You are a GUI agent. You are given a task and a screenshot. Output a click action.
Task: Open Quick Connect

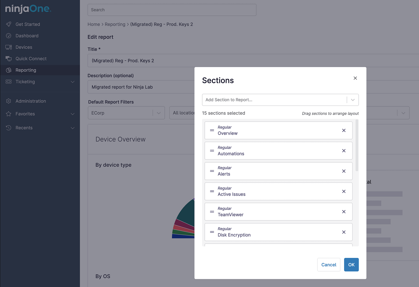tap(9, 59)
